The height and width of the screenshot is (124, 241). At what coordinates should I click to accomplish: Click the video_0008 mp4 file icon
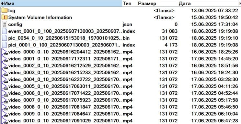click(x=5, y=107)
